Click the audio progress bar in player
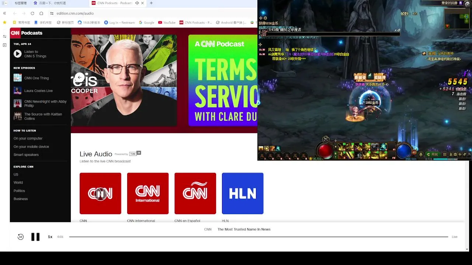 tap(258, 237)
